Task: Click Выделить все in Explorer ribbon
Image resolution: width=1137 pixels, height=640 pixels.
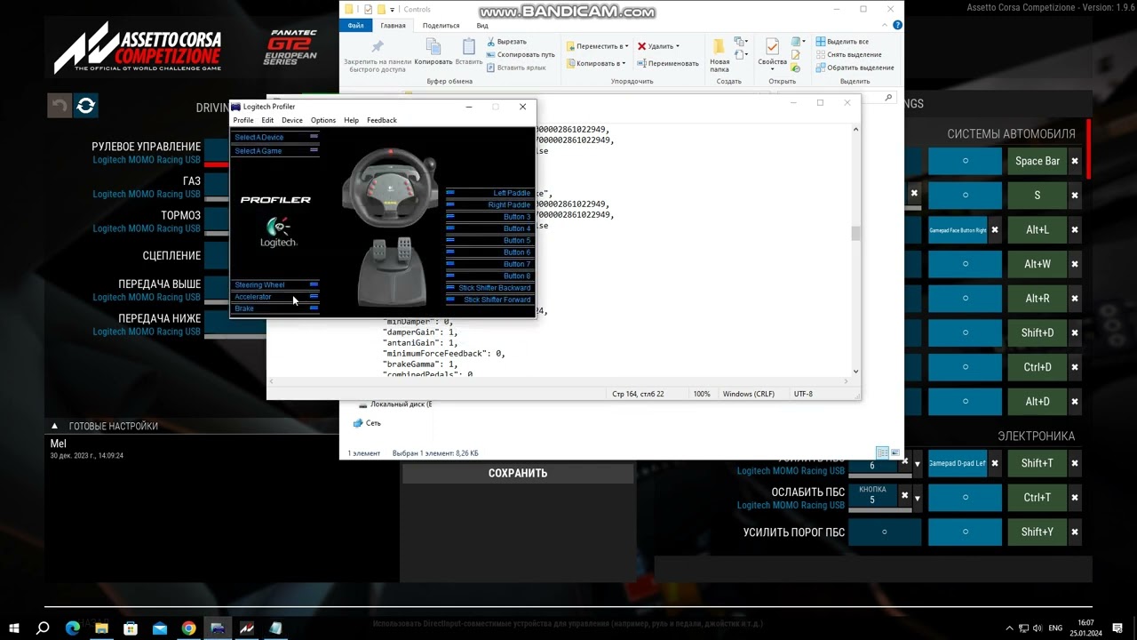Action: [841, 42]
